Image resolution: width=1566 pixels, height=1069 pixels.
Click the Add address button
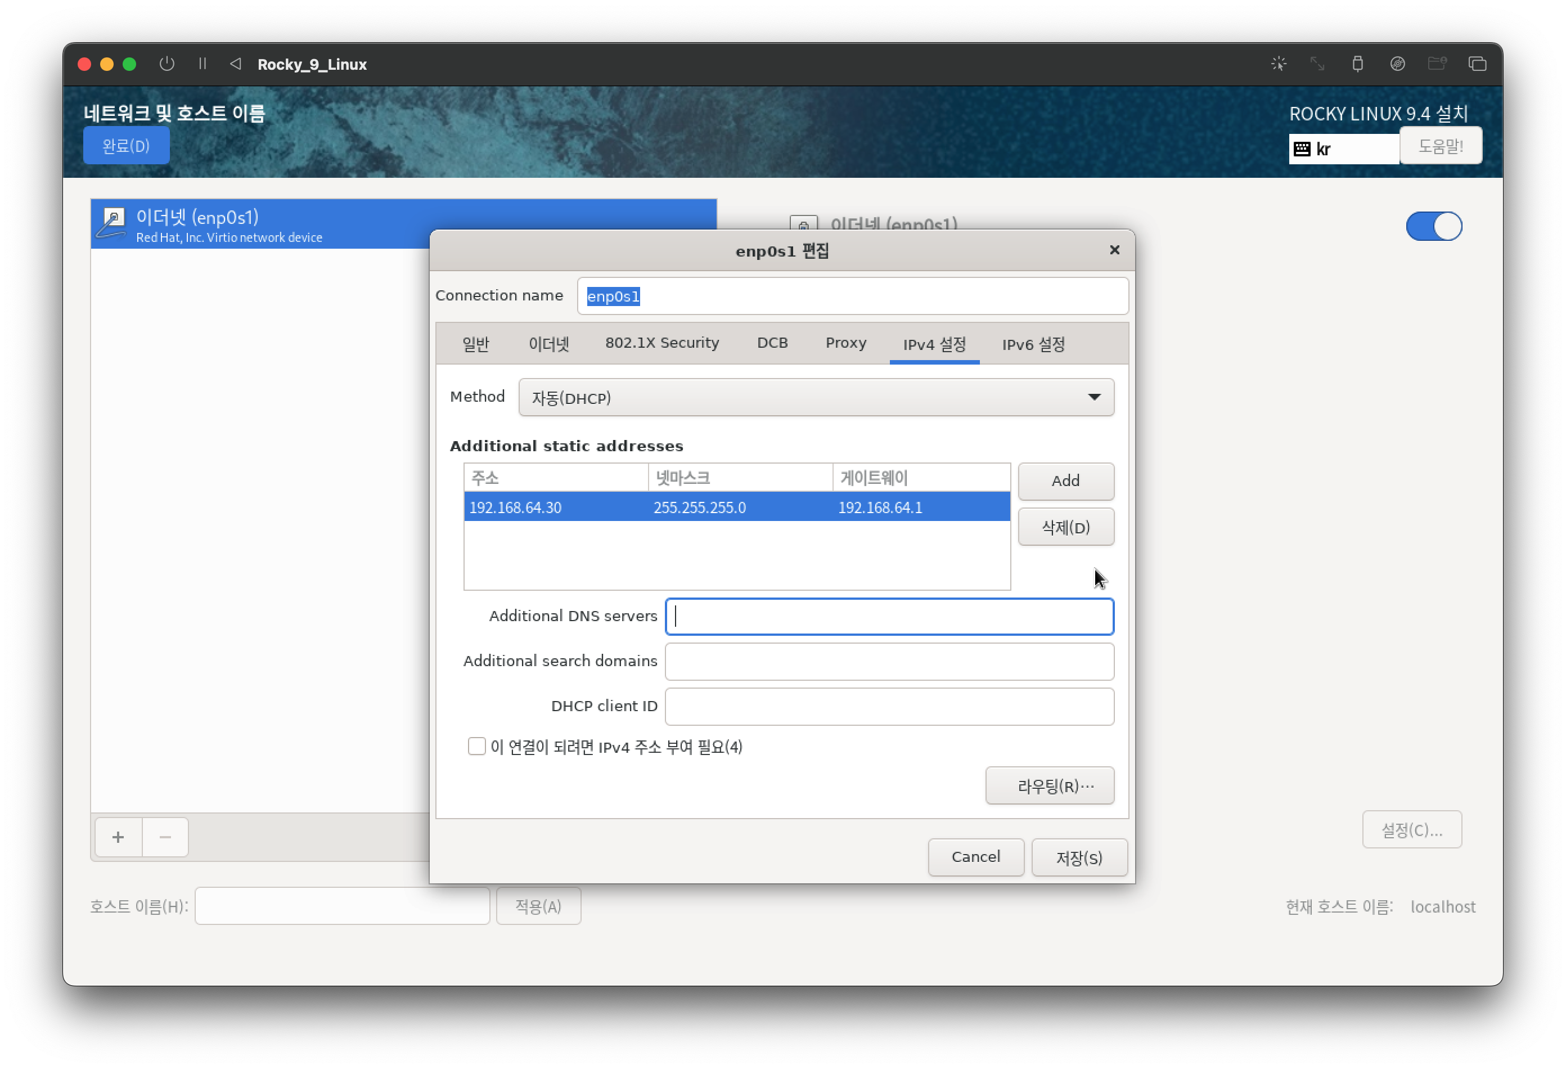[1065, 481]
